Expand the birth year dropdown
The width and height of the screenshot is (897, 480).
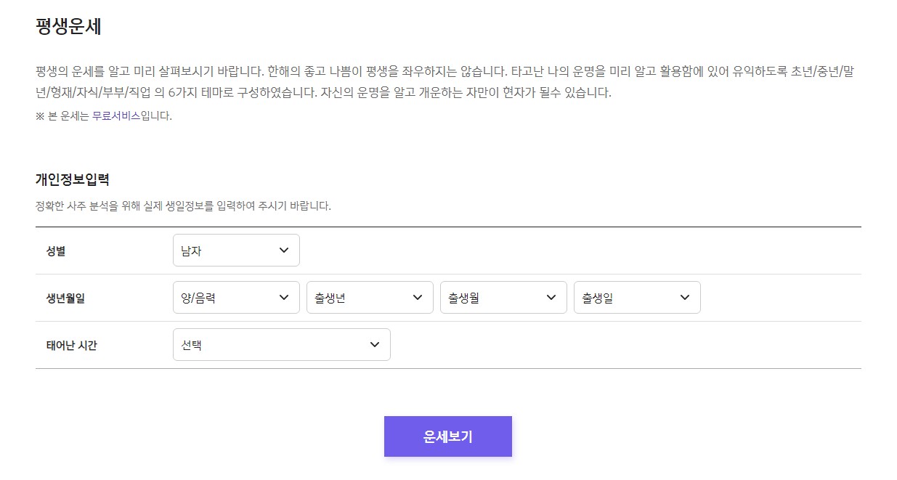coord(370,297)
